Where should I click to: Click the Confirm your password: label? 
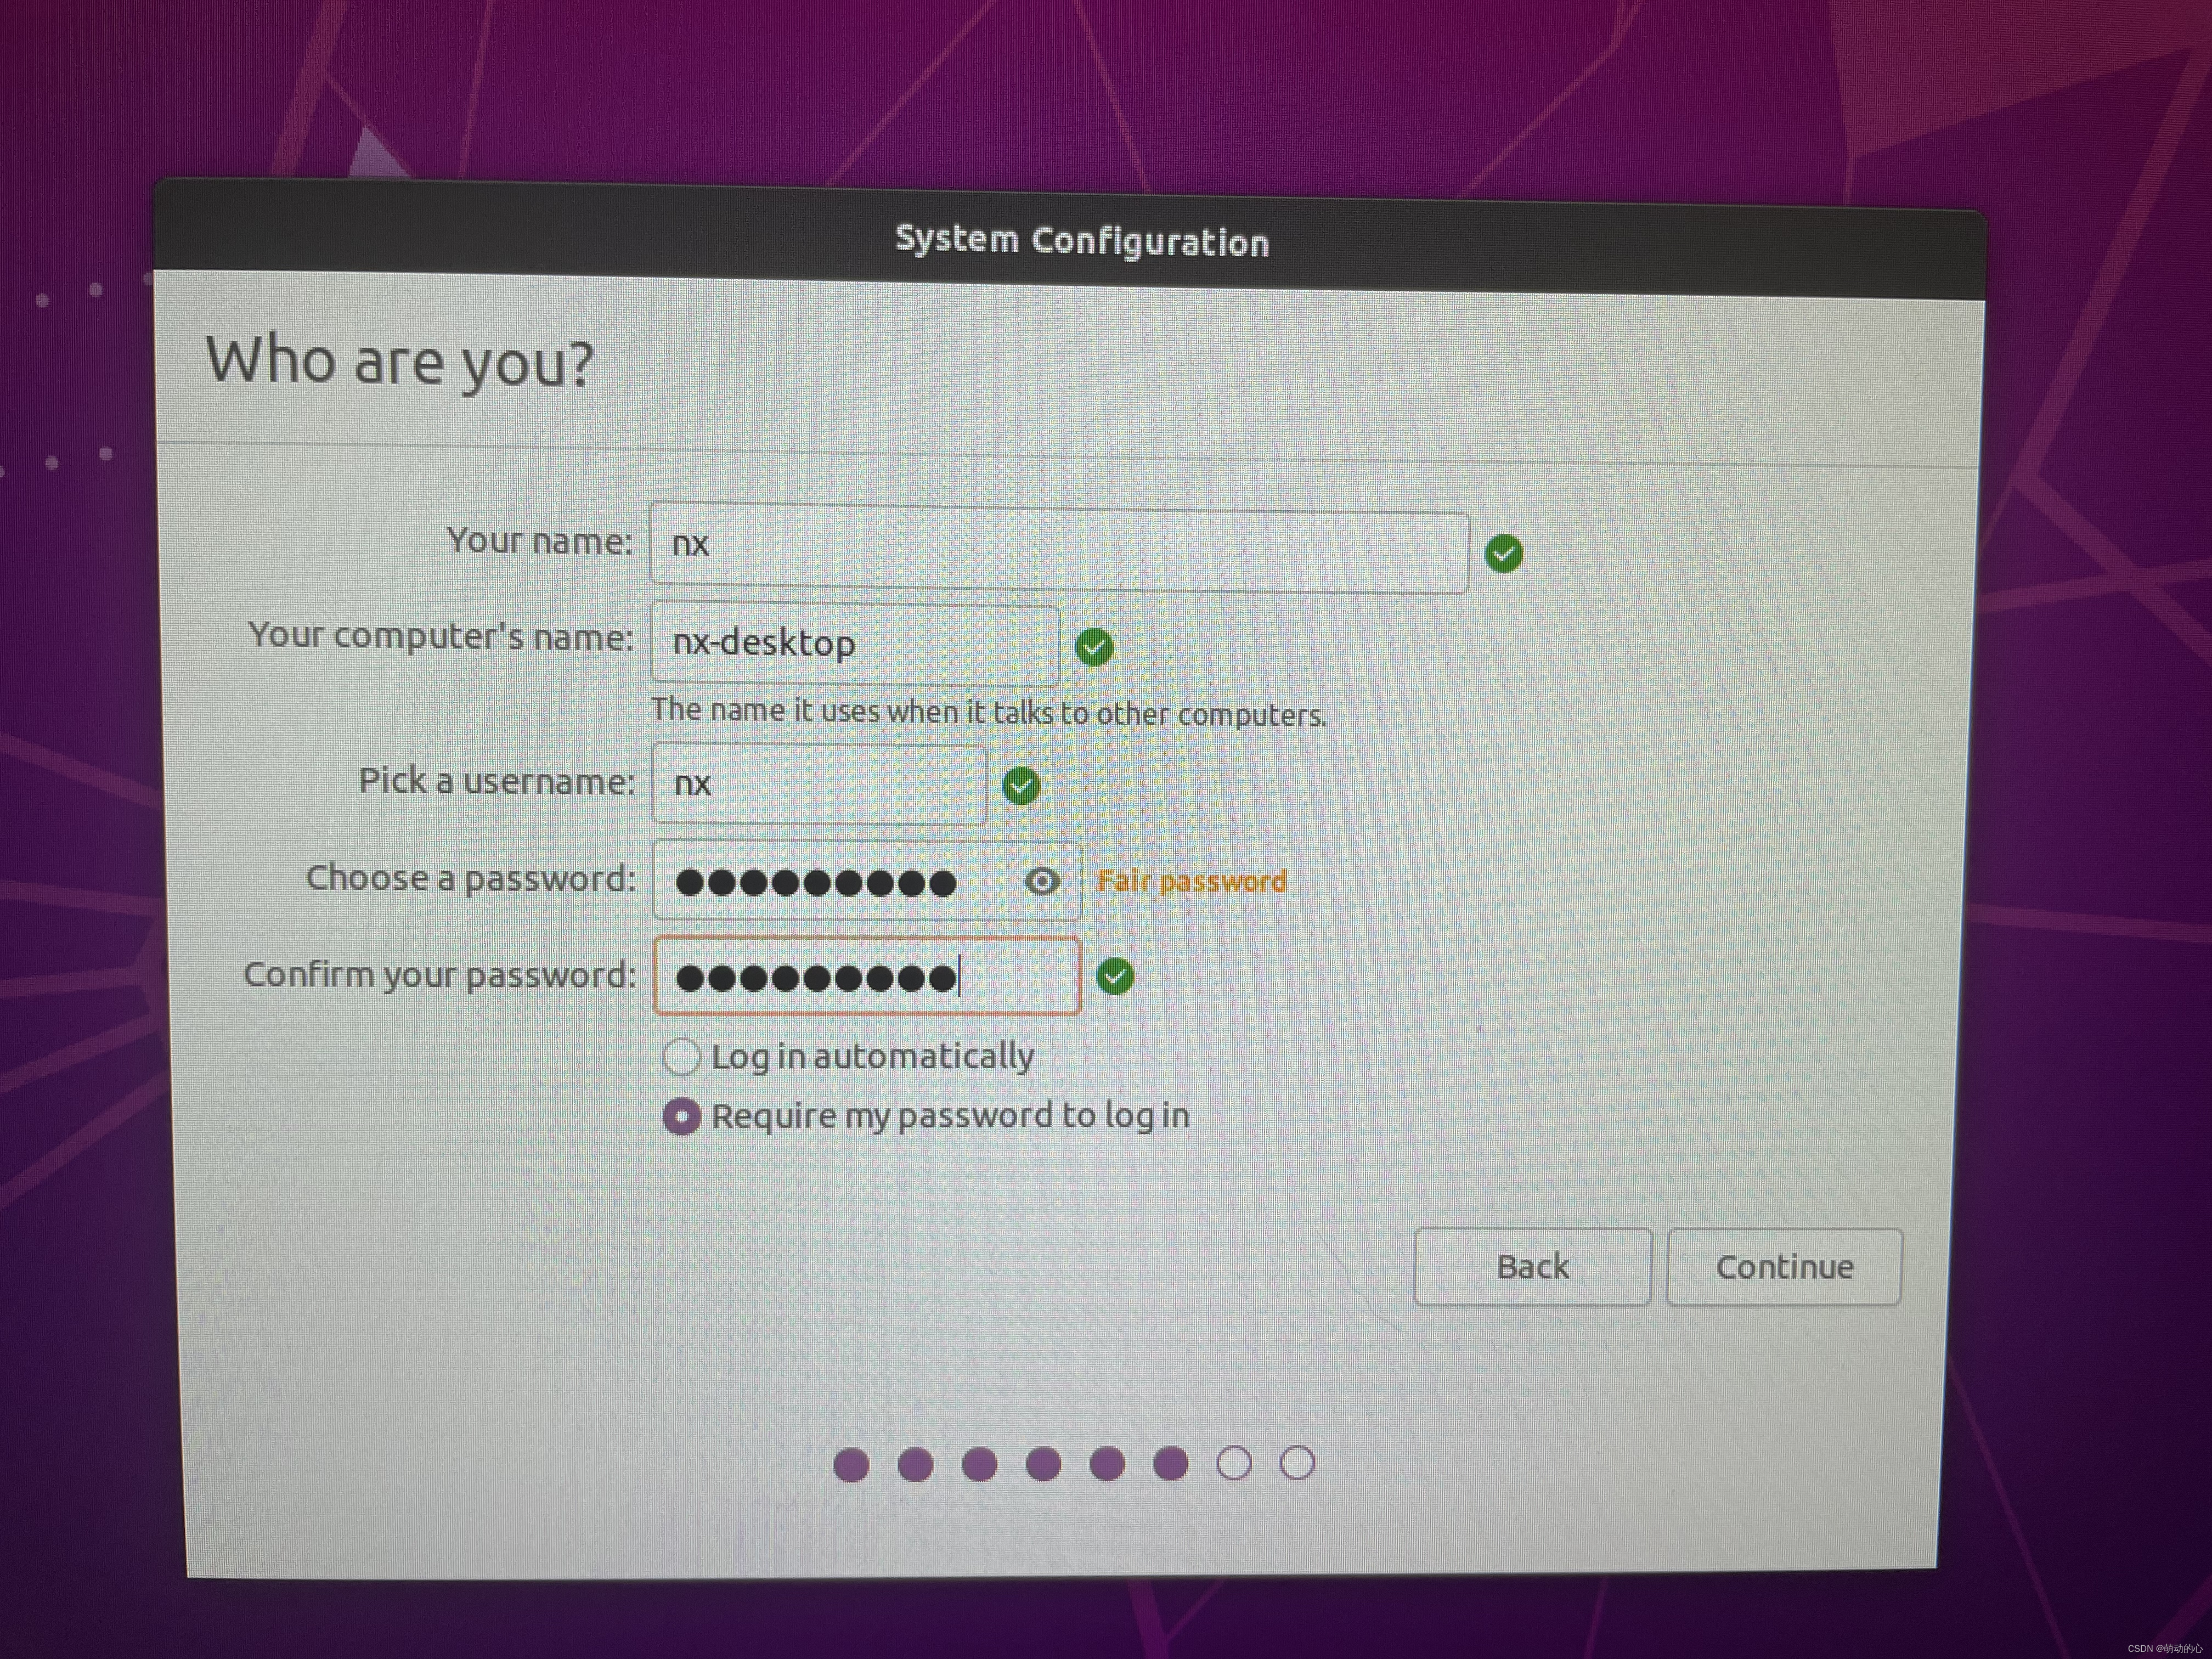click(440, 974)
